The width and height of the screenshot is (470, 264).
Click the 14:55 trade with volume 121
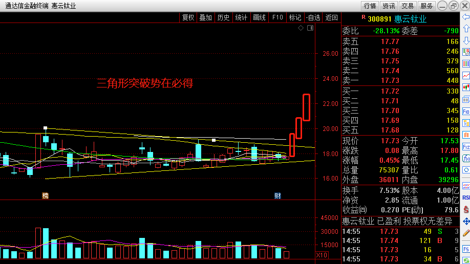click(x=400, y=240)
